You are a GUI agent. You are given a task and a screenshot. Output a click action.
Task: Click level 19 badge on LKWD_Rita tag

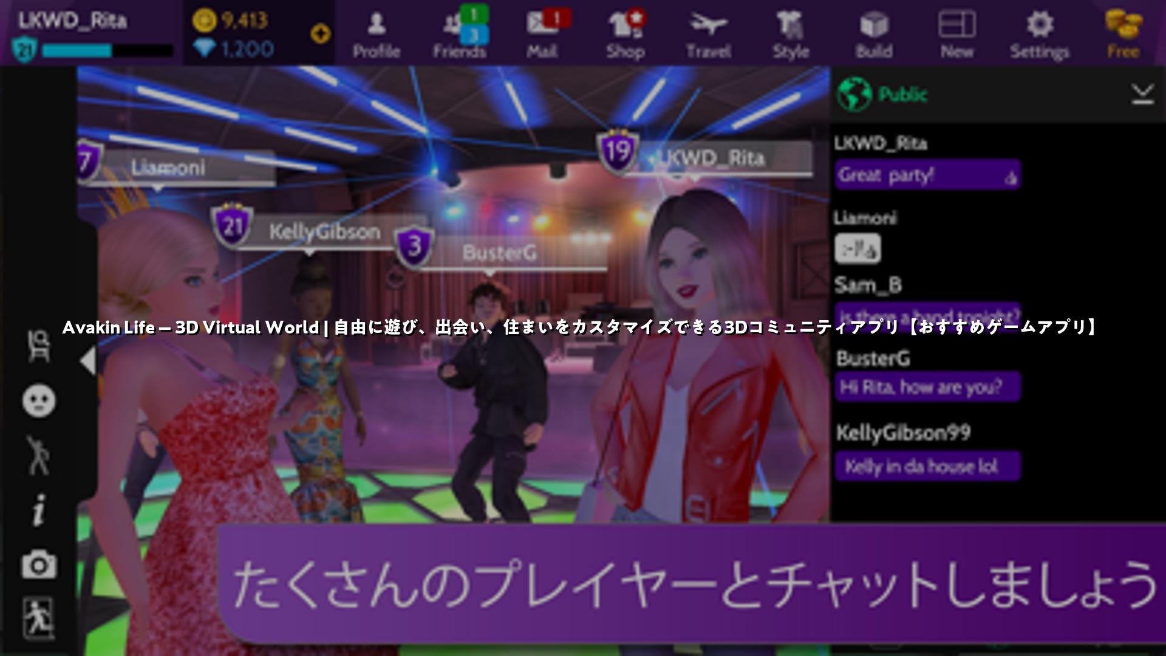tap(617, 151)
